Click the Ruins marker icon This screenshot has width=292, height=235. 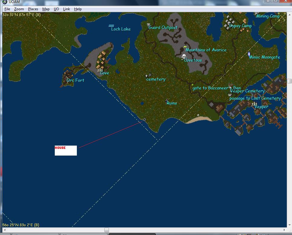[x=167, y=100]
